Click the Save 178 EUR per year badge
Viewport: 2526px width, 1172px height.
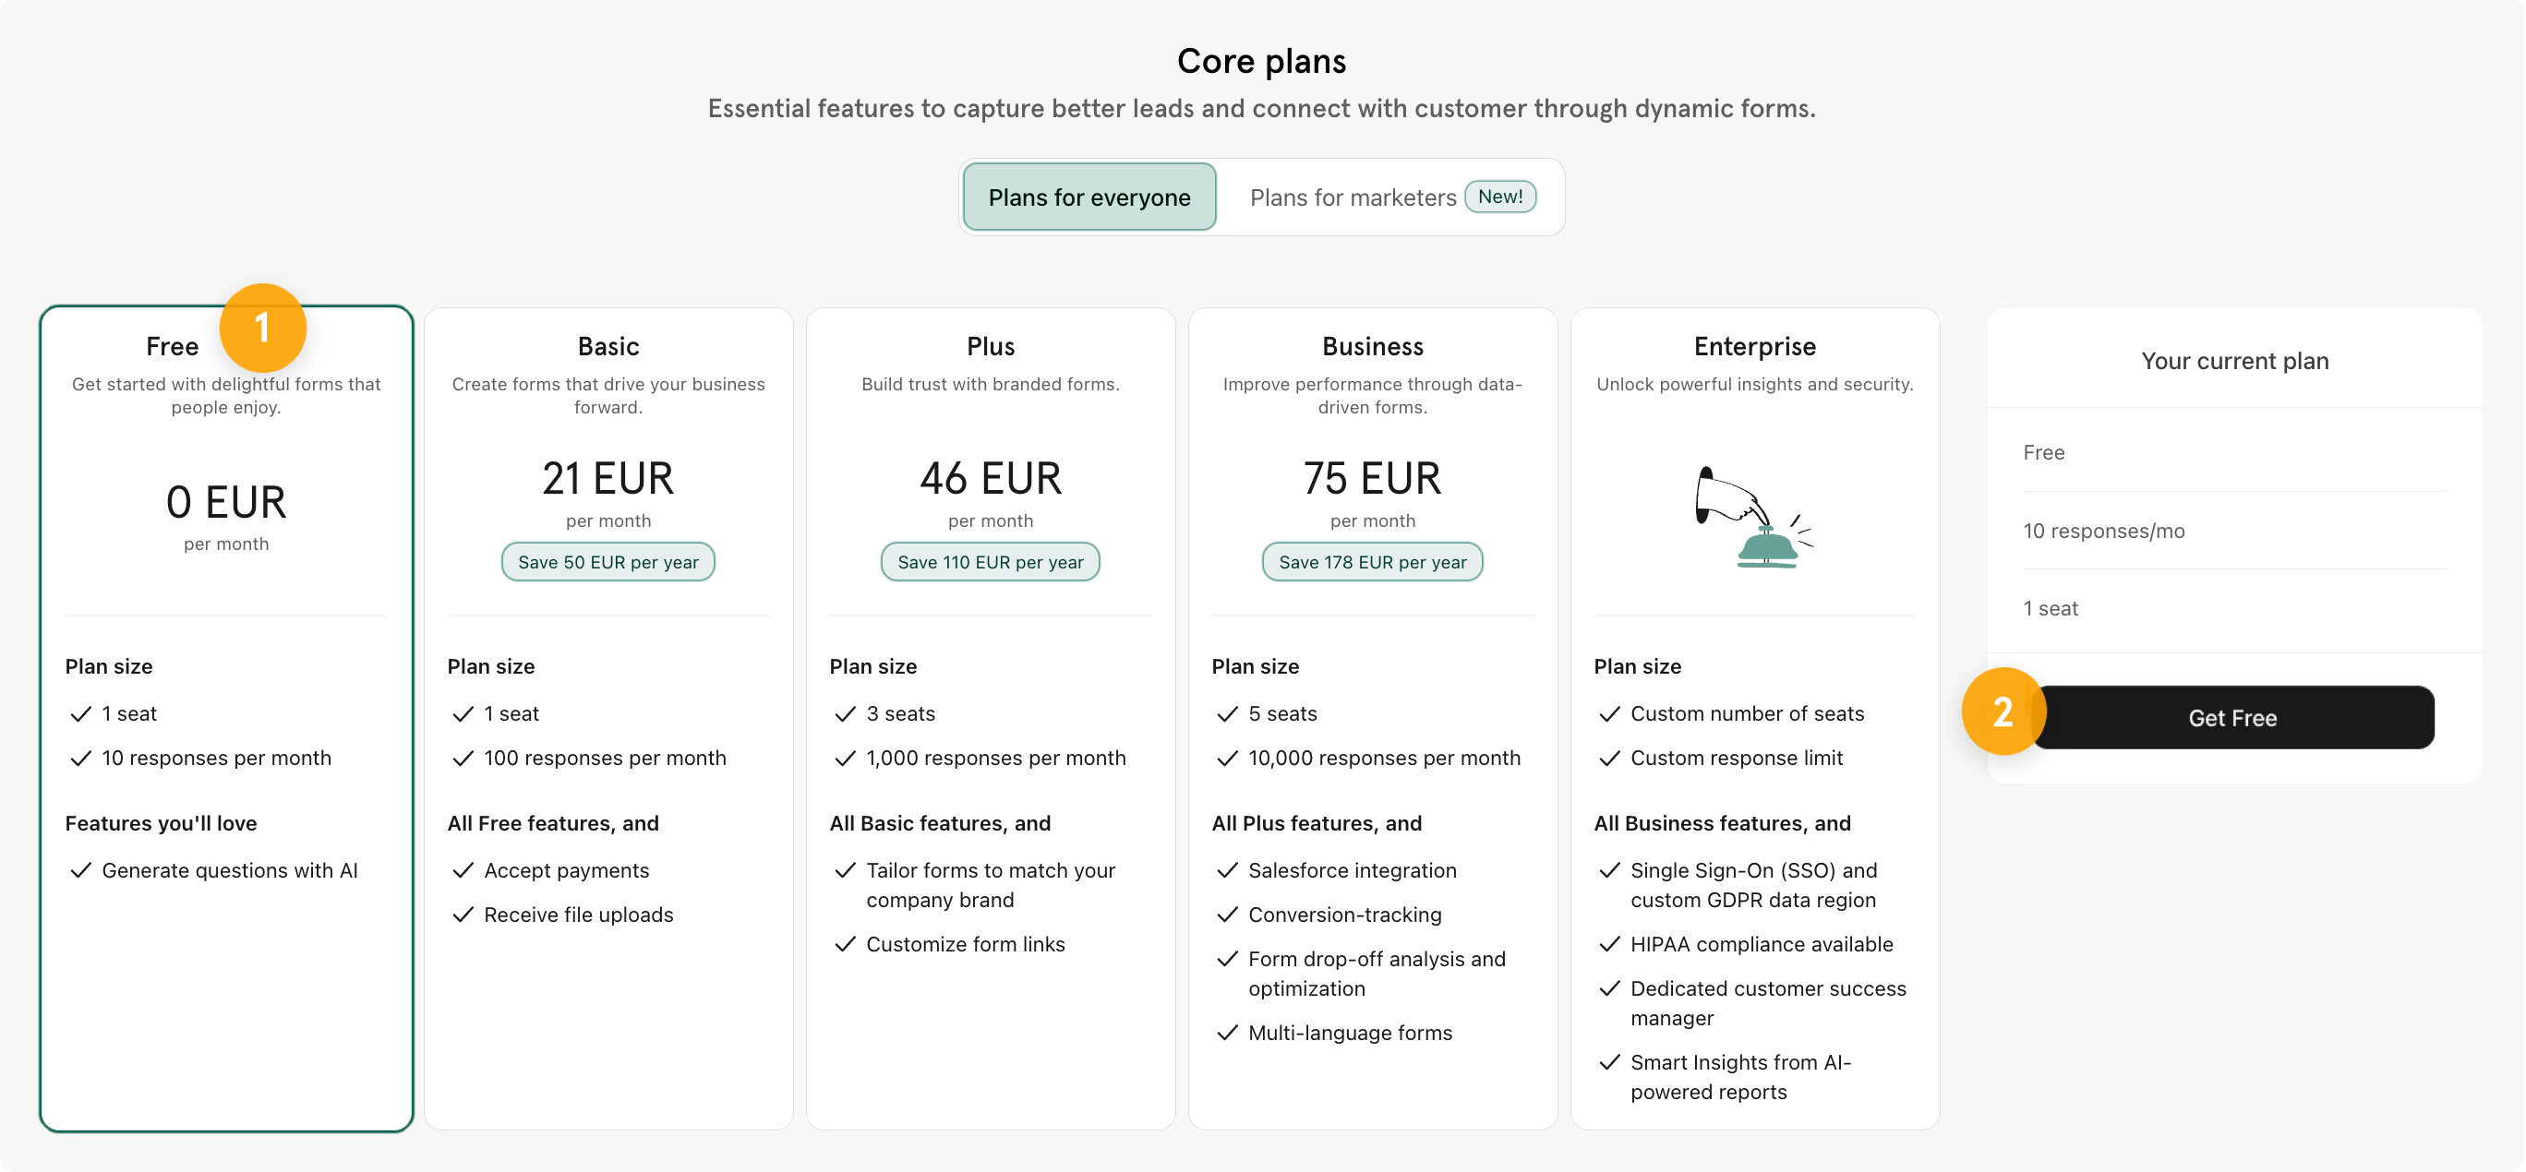tap(1372, 561)
